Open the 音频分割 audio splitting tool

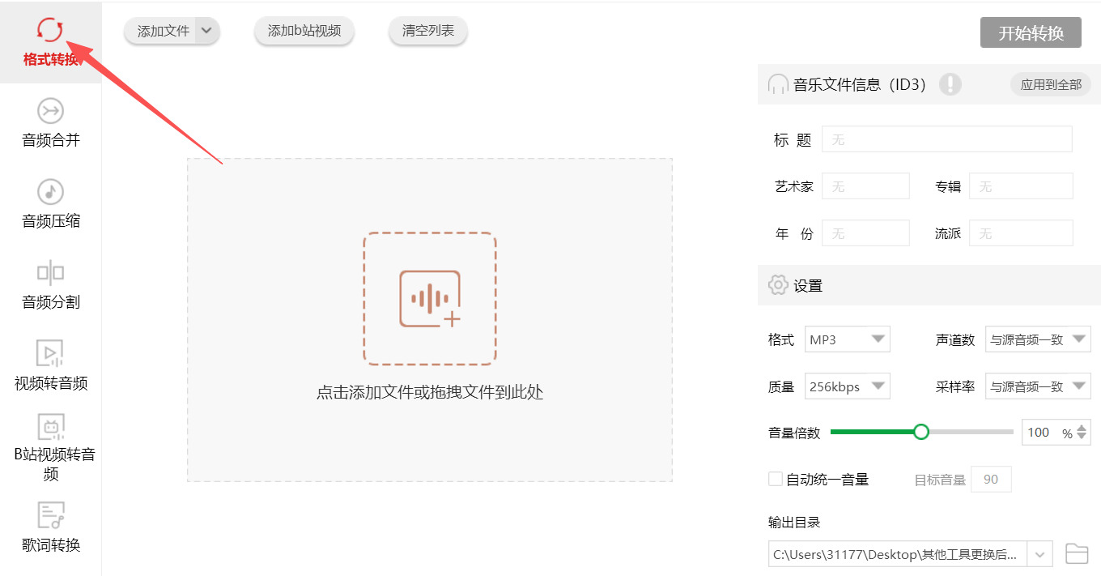pos(50,285)
